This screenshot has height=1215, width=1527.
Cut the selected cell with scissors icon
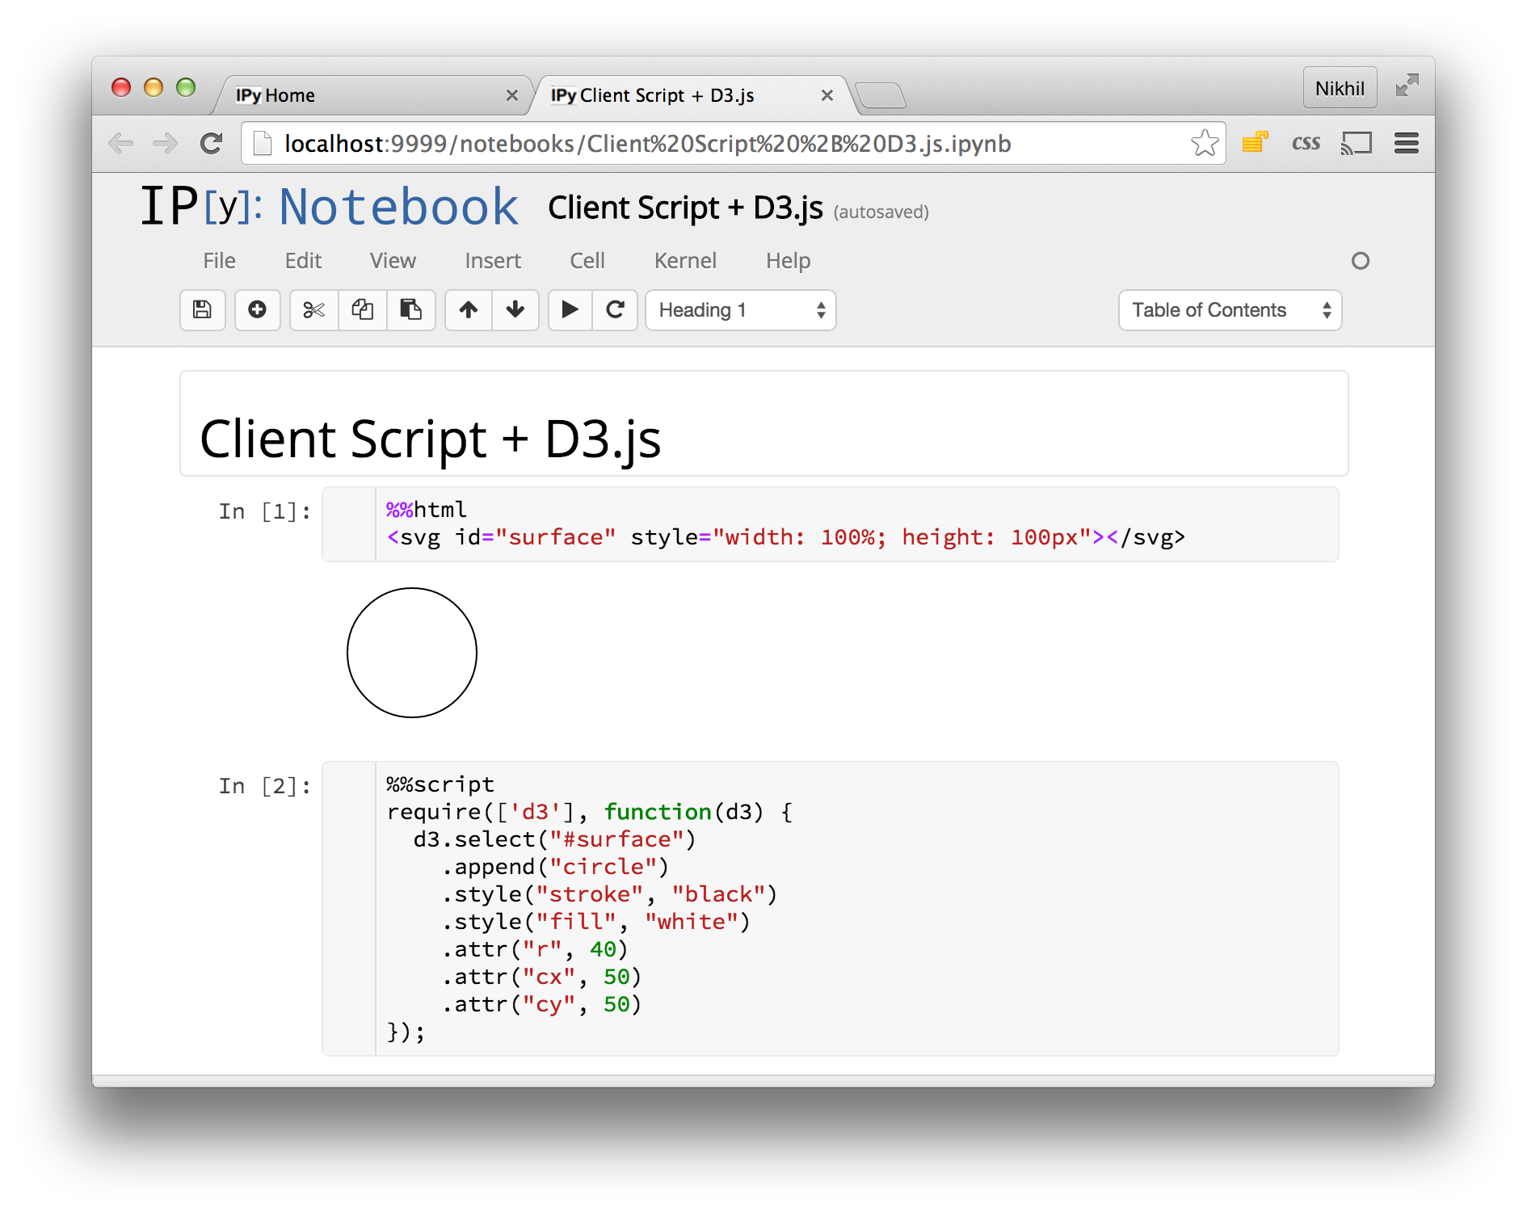313,310
